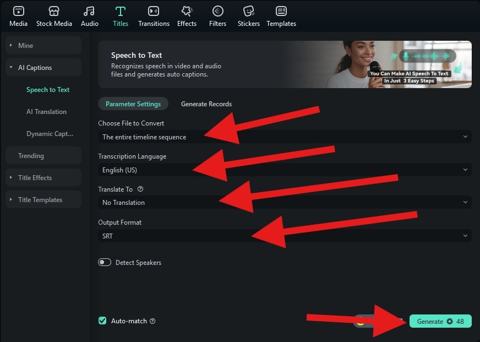This screenshot has width=480, height=342.
Task: Open the Output Format SRT dropdown
Action: (285, 236)
